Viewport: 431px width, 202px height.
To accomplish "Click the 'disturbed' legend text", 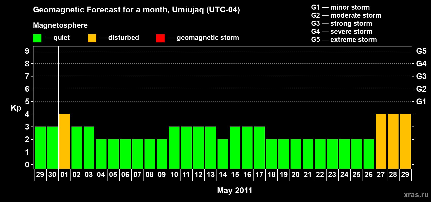I will (x=123, y=38).
